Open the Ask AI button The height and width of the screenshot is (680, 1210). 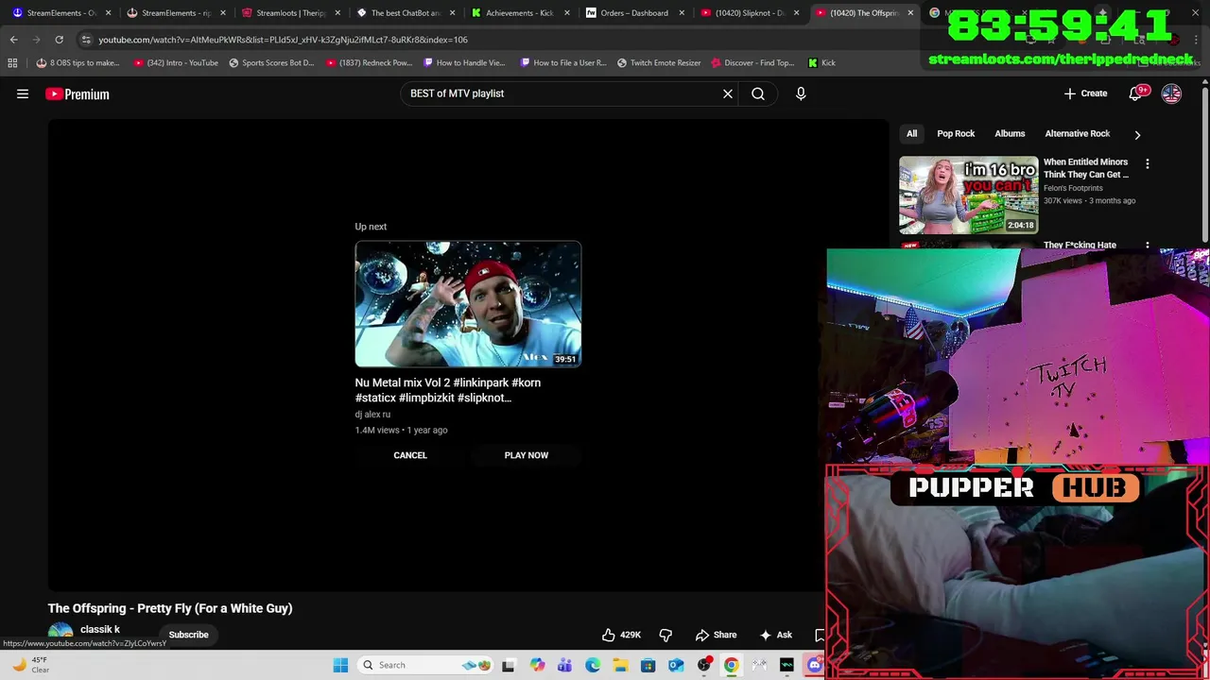[775, 635]
